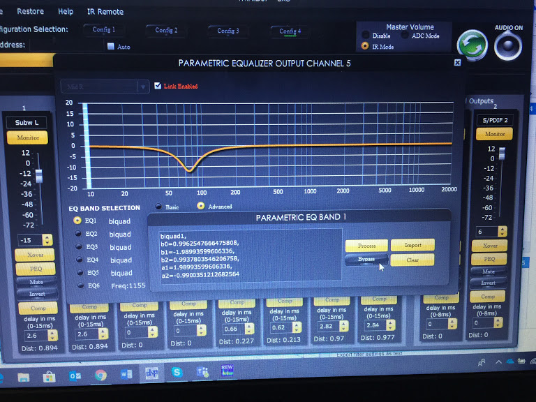
Task: Close the Parametric Equalizer dialog
Action: point(457,63)
